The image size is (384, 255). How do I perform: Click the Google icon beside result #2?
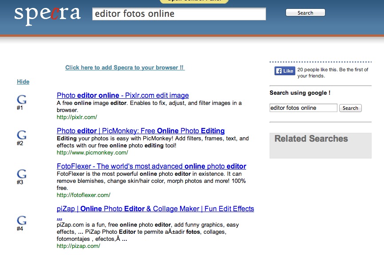pos(21,135)
